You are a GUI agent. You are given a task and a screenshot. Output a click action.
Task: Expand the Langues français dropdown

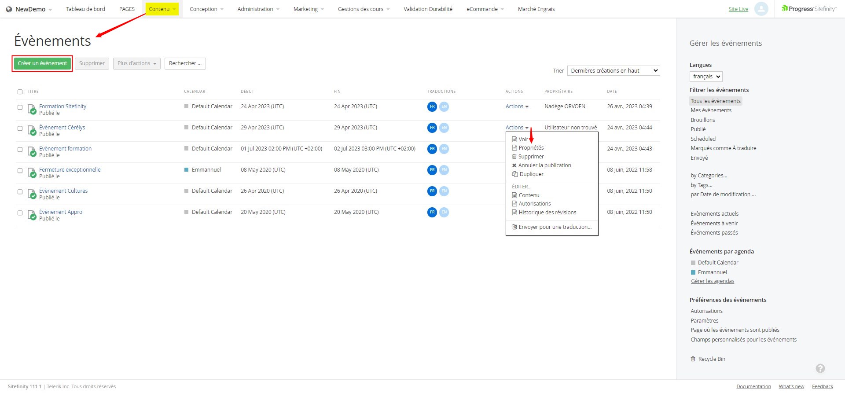click(705, 77)
